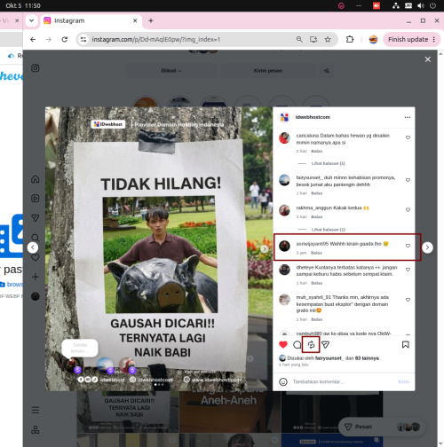
Task: Open the volume indicator in the system tray
Action: pyautogui.click(x=421, y=5)
